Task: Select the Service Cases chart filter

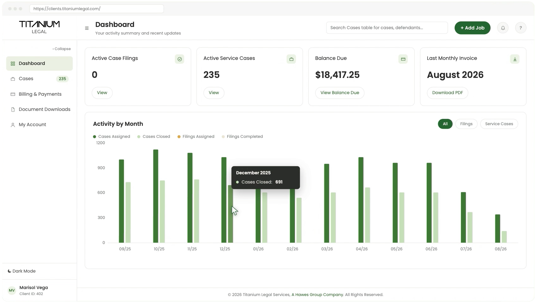Action: [x=499, y=124]
